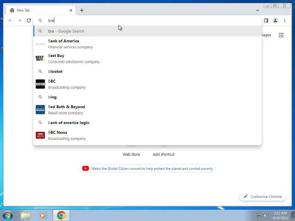Open a new tab with plus button
Image resolution: width=295 pixels, height=221 pixels.
82,10
